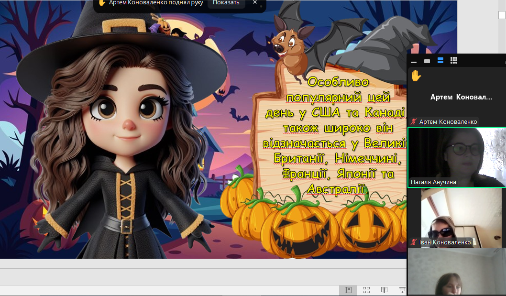Click the word Особливо on the slide
The width and height of the screenshot is (506, 296).
pyautogui.click(x=338, y=82)
